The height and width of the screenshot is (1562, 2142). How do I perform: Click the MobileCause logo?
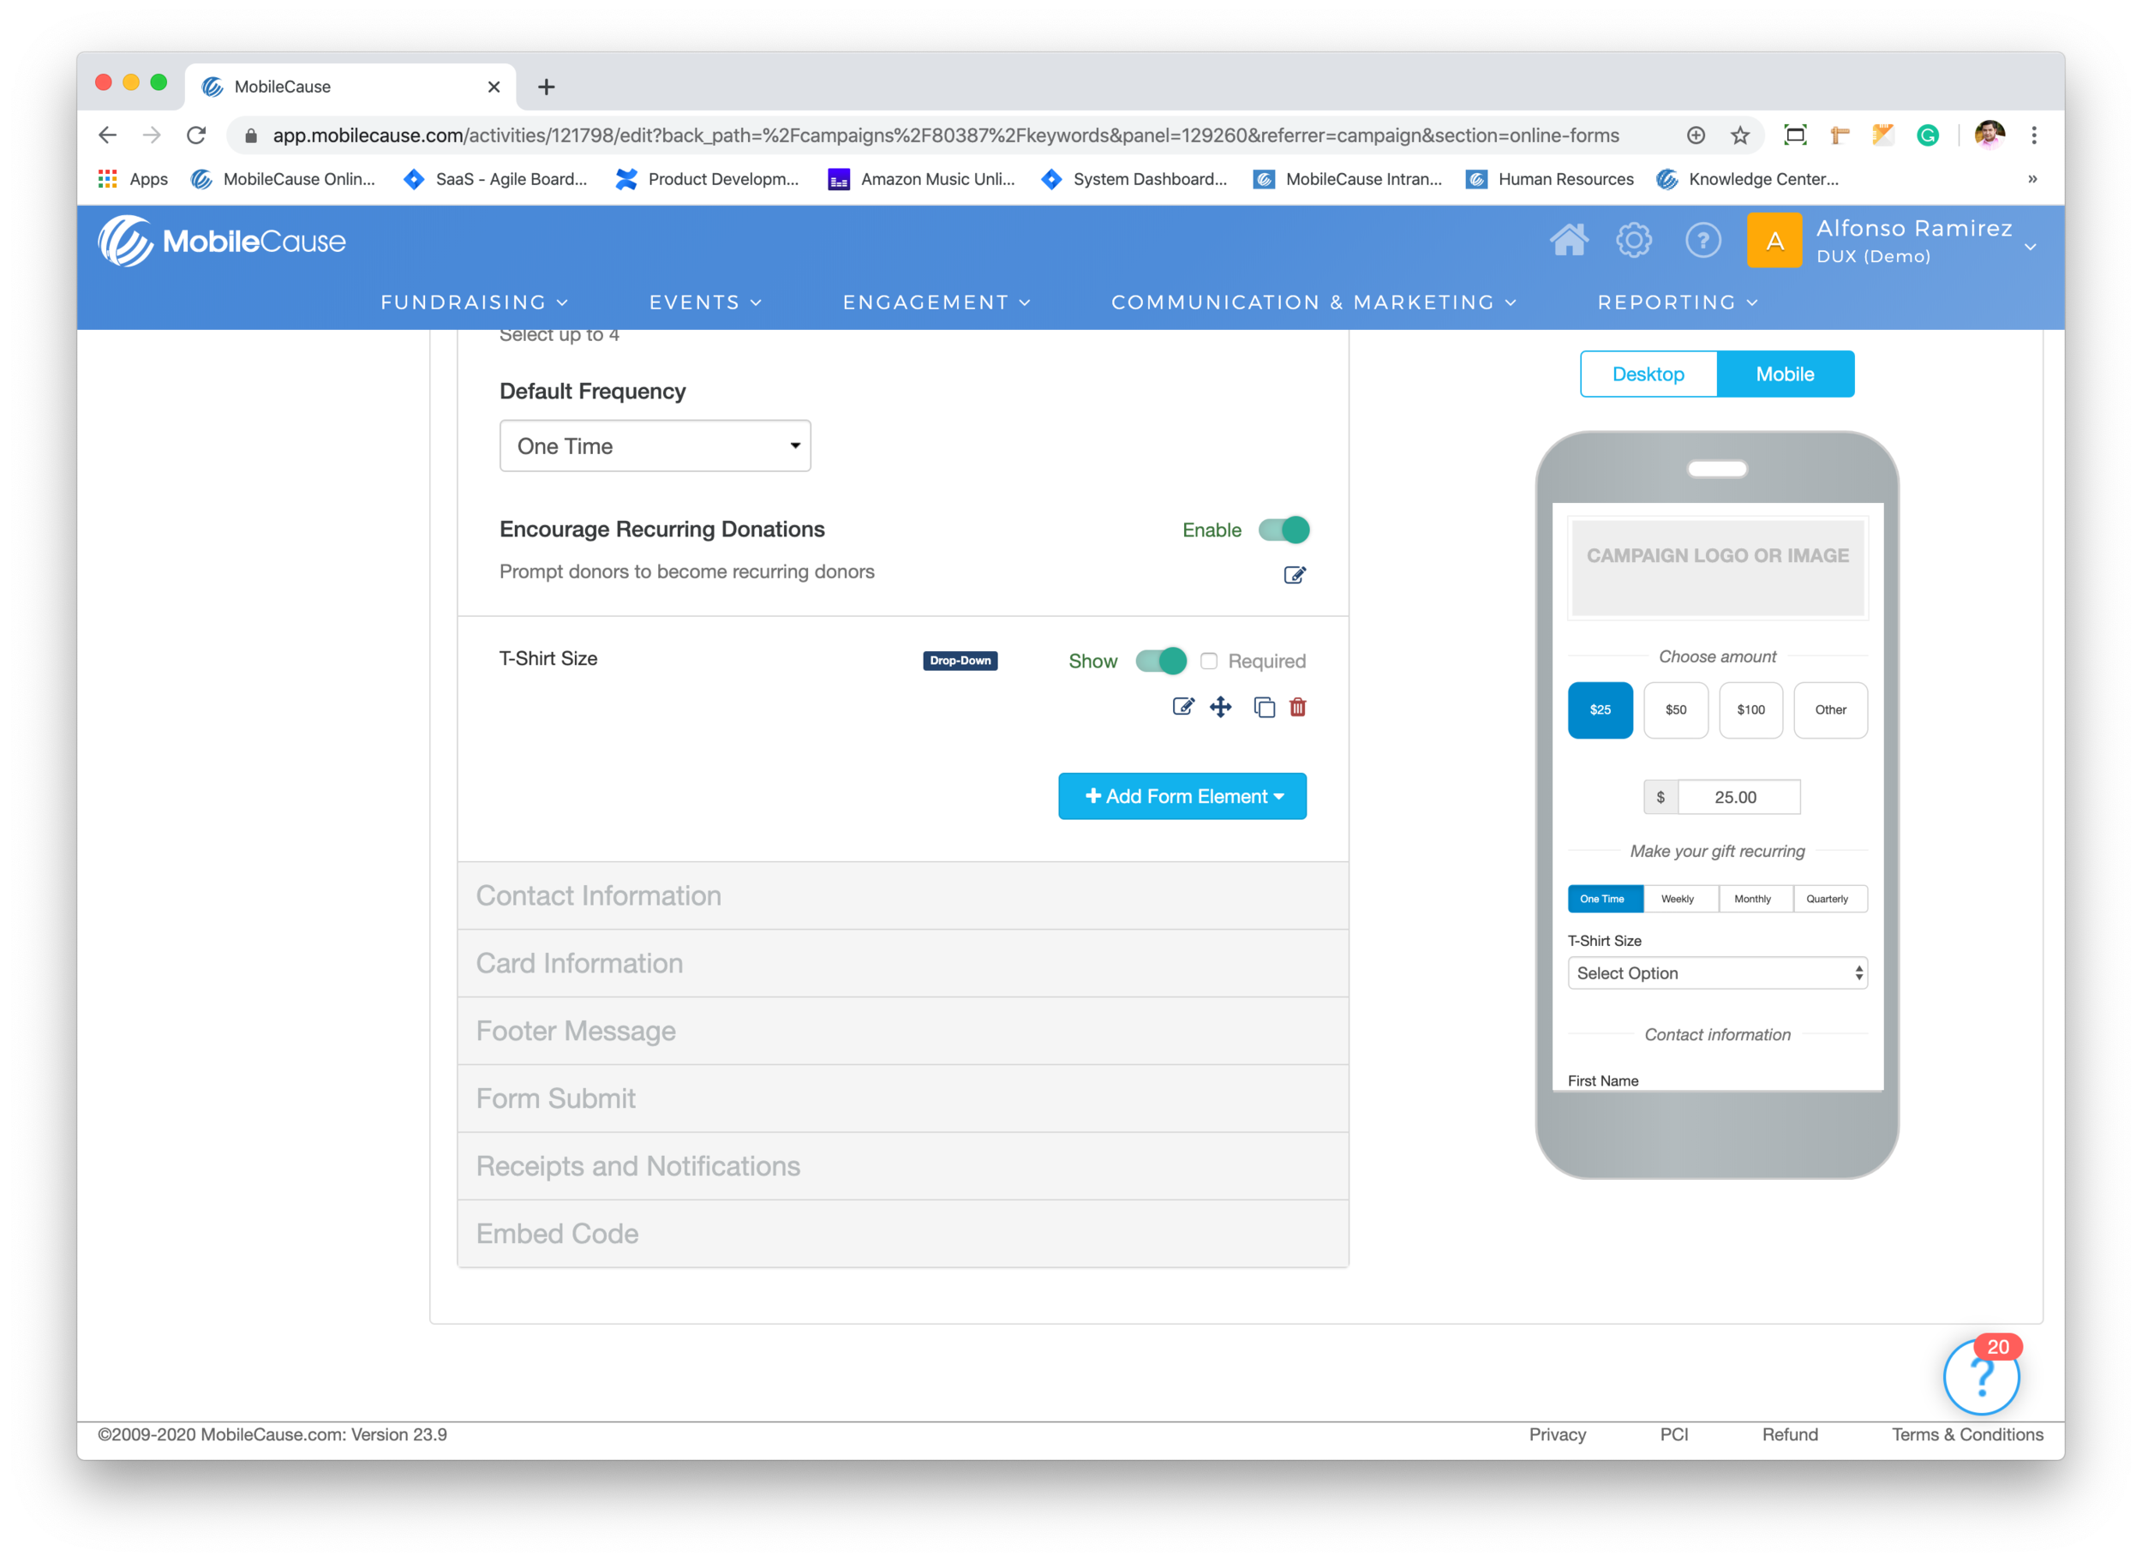click(222, 241)
